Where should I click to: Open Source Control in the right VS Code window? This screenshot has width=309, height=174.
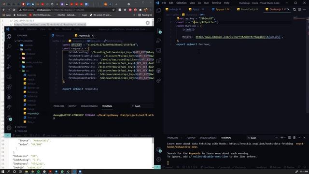point(159,30)
